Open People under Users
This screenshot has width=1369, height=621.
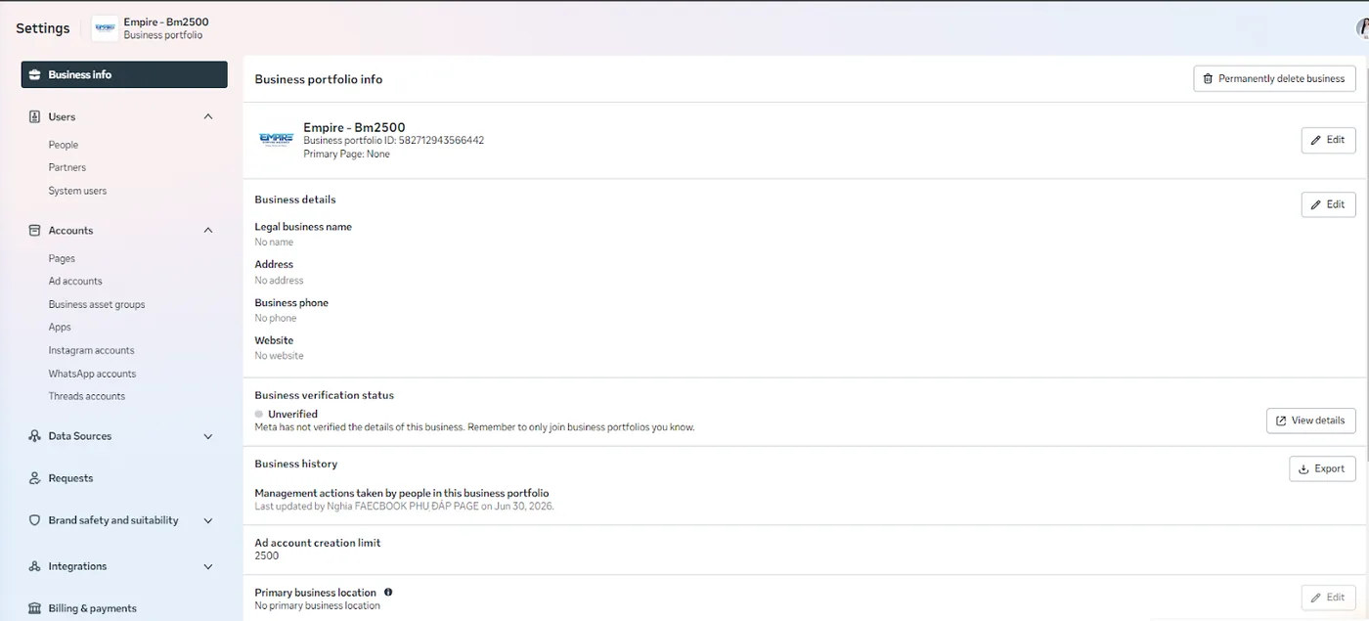click(64, 145)
